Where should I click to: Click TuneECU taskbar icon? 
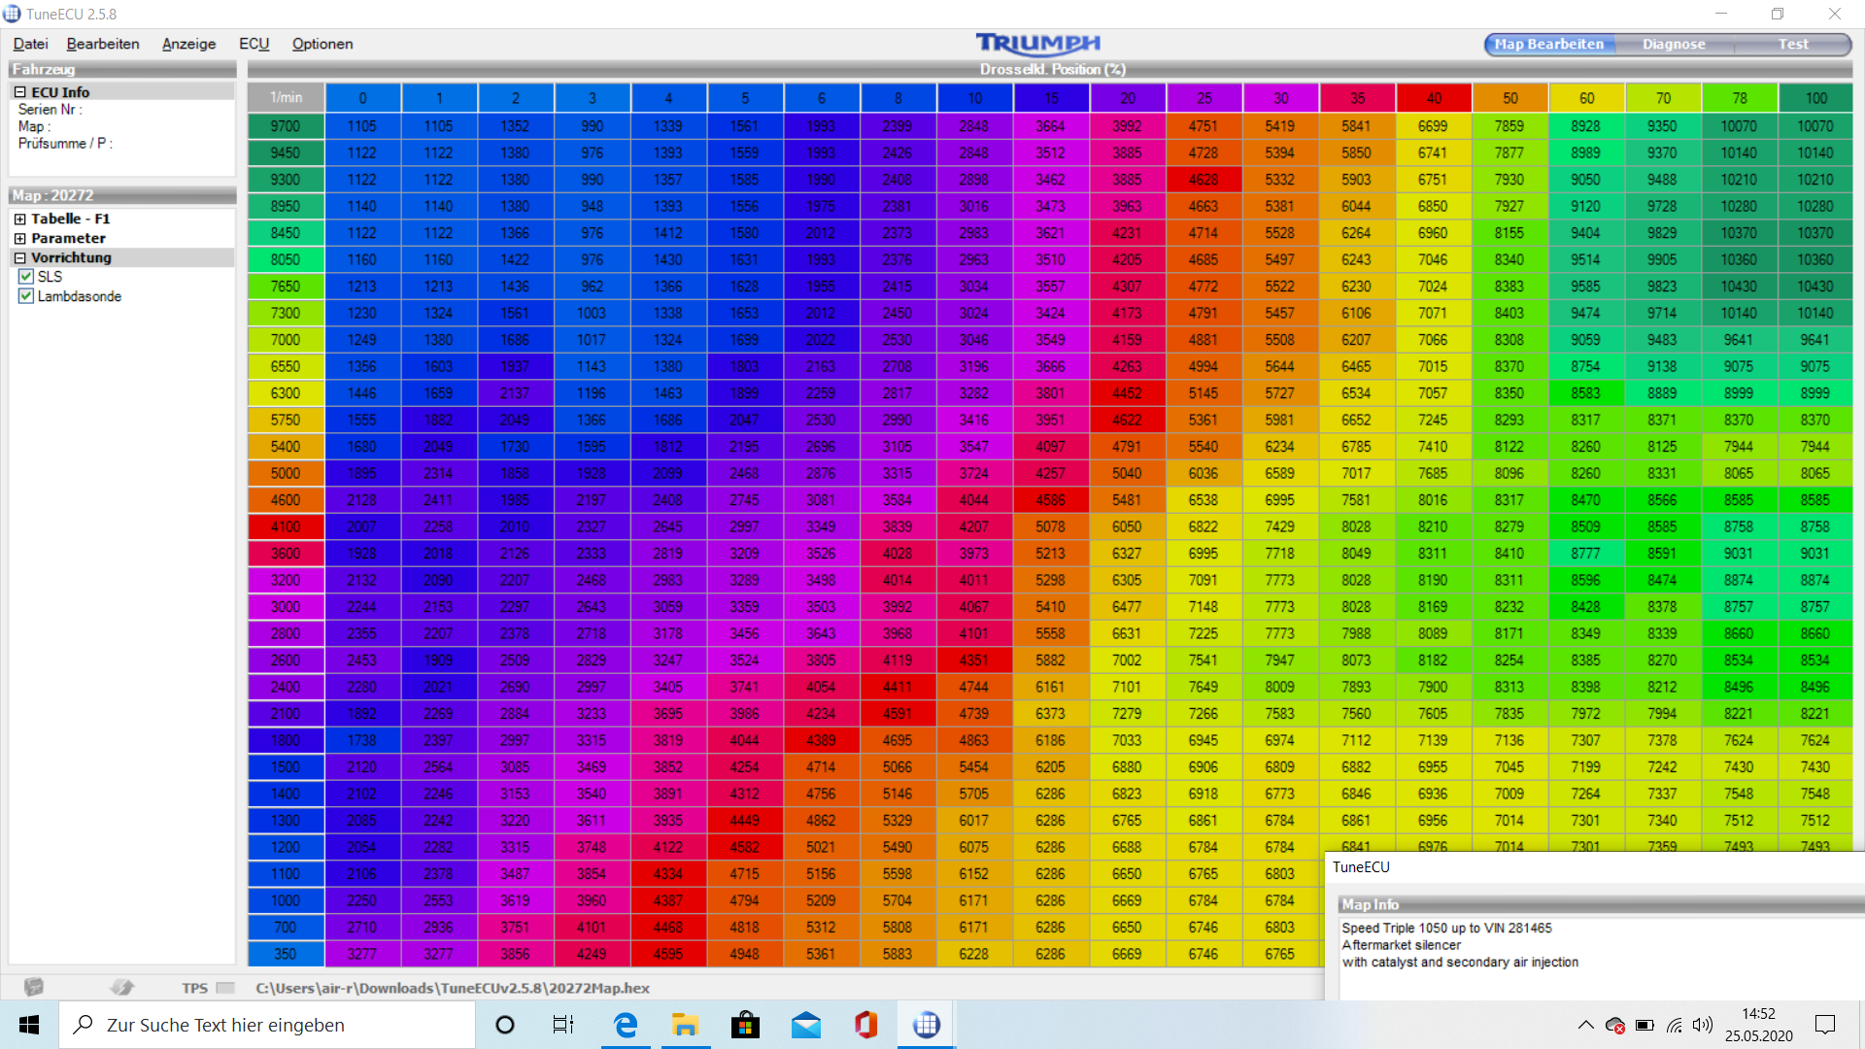tap(927, 1025)
